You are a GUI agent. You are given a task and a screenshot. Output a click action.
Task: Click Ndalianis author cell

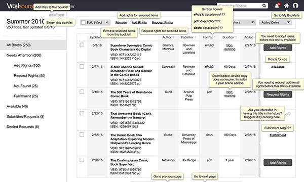[x=168, y=160]
